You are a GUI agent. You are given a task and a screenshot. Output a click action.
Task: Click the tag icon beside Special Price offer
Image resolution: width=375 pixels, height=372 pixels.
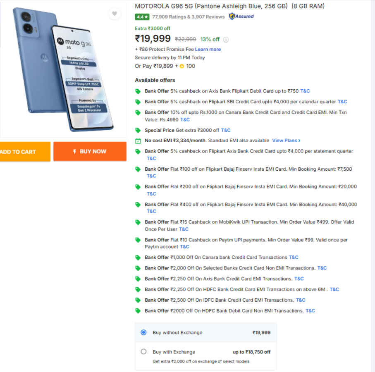click(138, 130)
